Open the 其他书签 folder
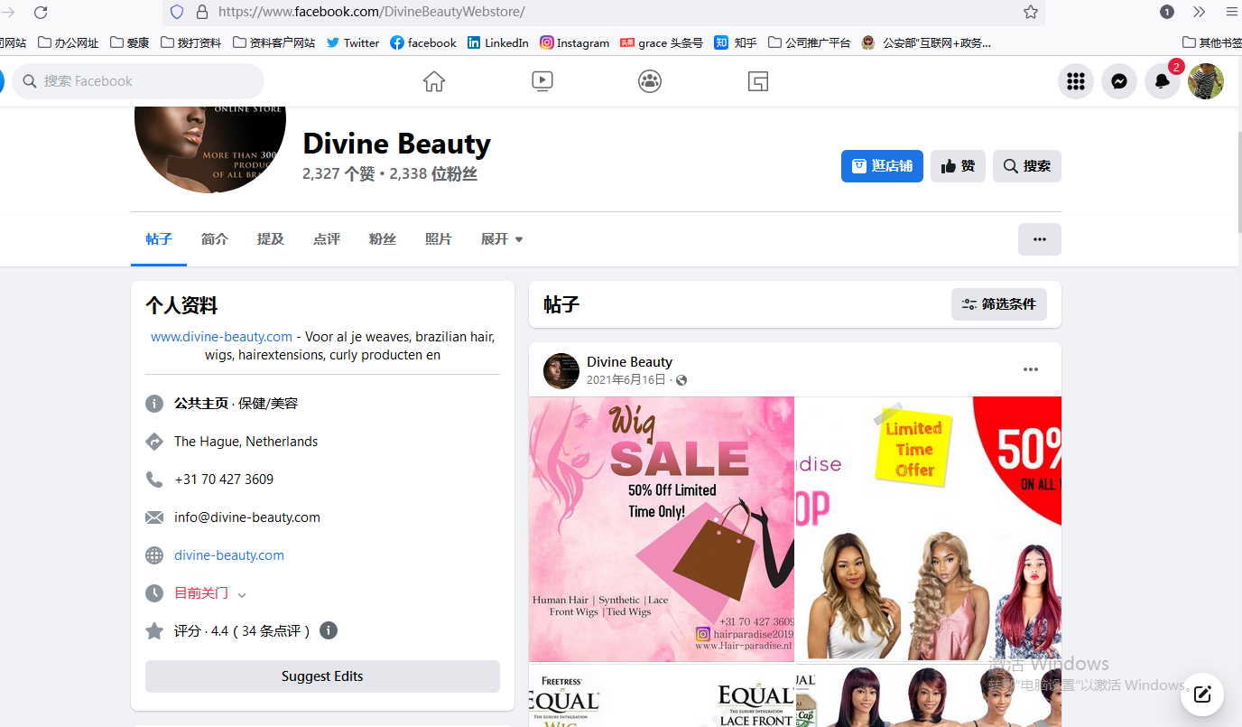The width and height of the screenshot is (1242, 727). 1212,42
